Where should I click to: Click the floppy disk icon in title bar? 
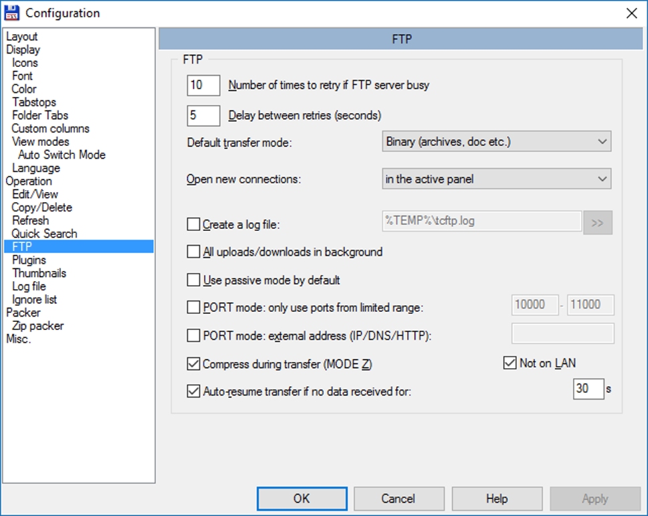[12, 13]
